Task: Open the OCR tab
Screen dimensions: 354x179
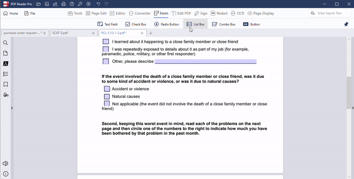Action: (x=238, y=13)
